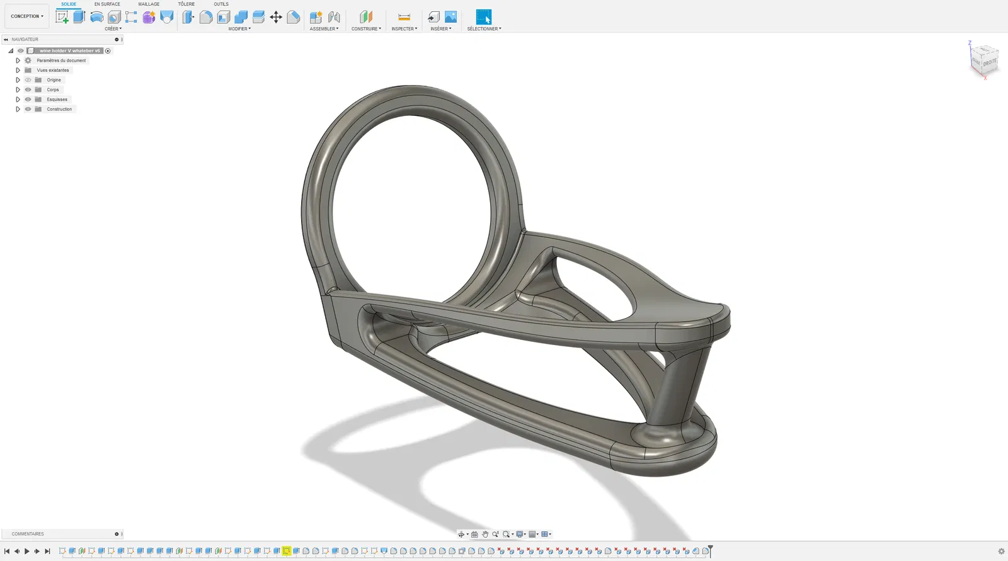Open the Insérer menu
Screen dimensions: 1008x561
tap(441, 29)
